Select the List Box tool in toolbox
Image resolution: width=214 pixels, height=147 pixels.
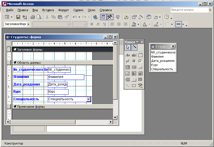[x=134, y=67]
